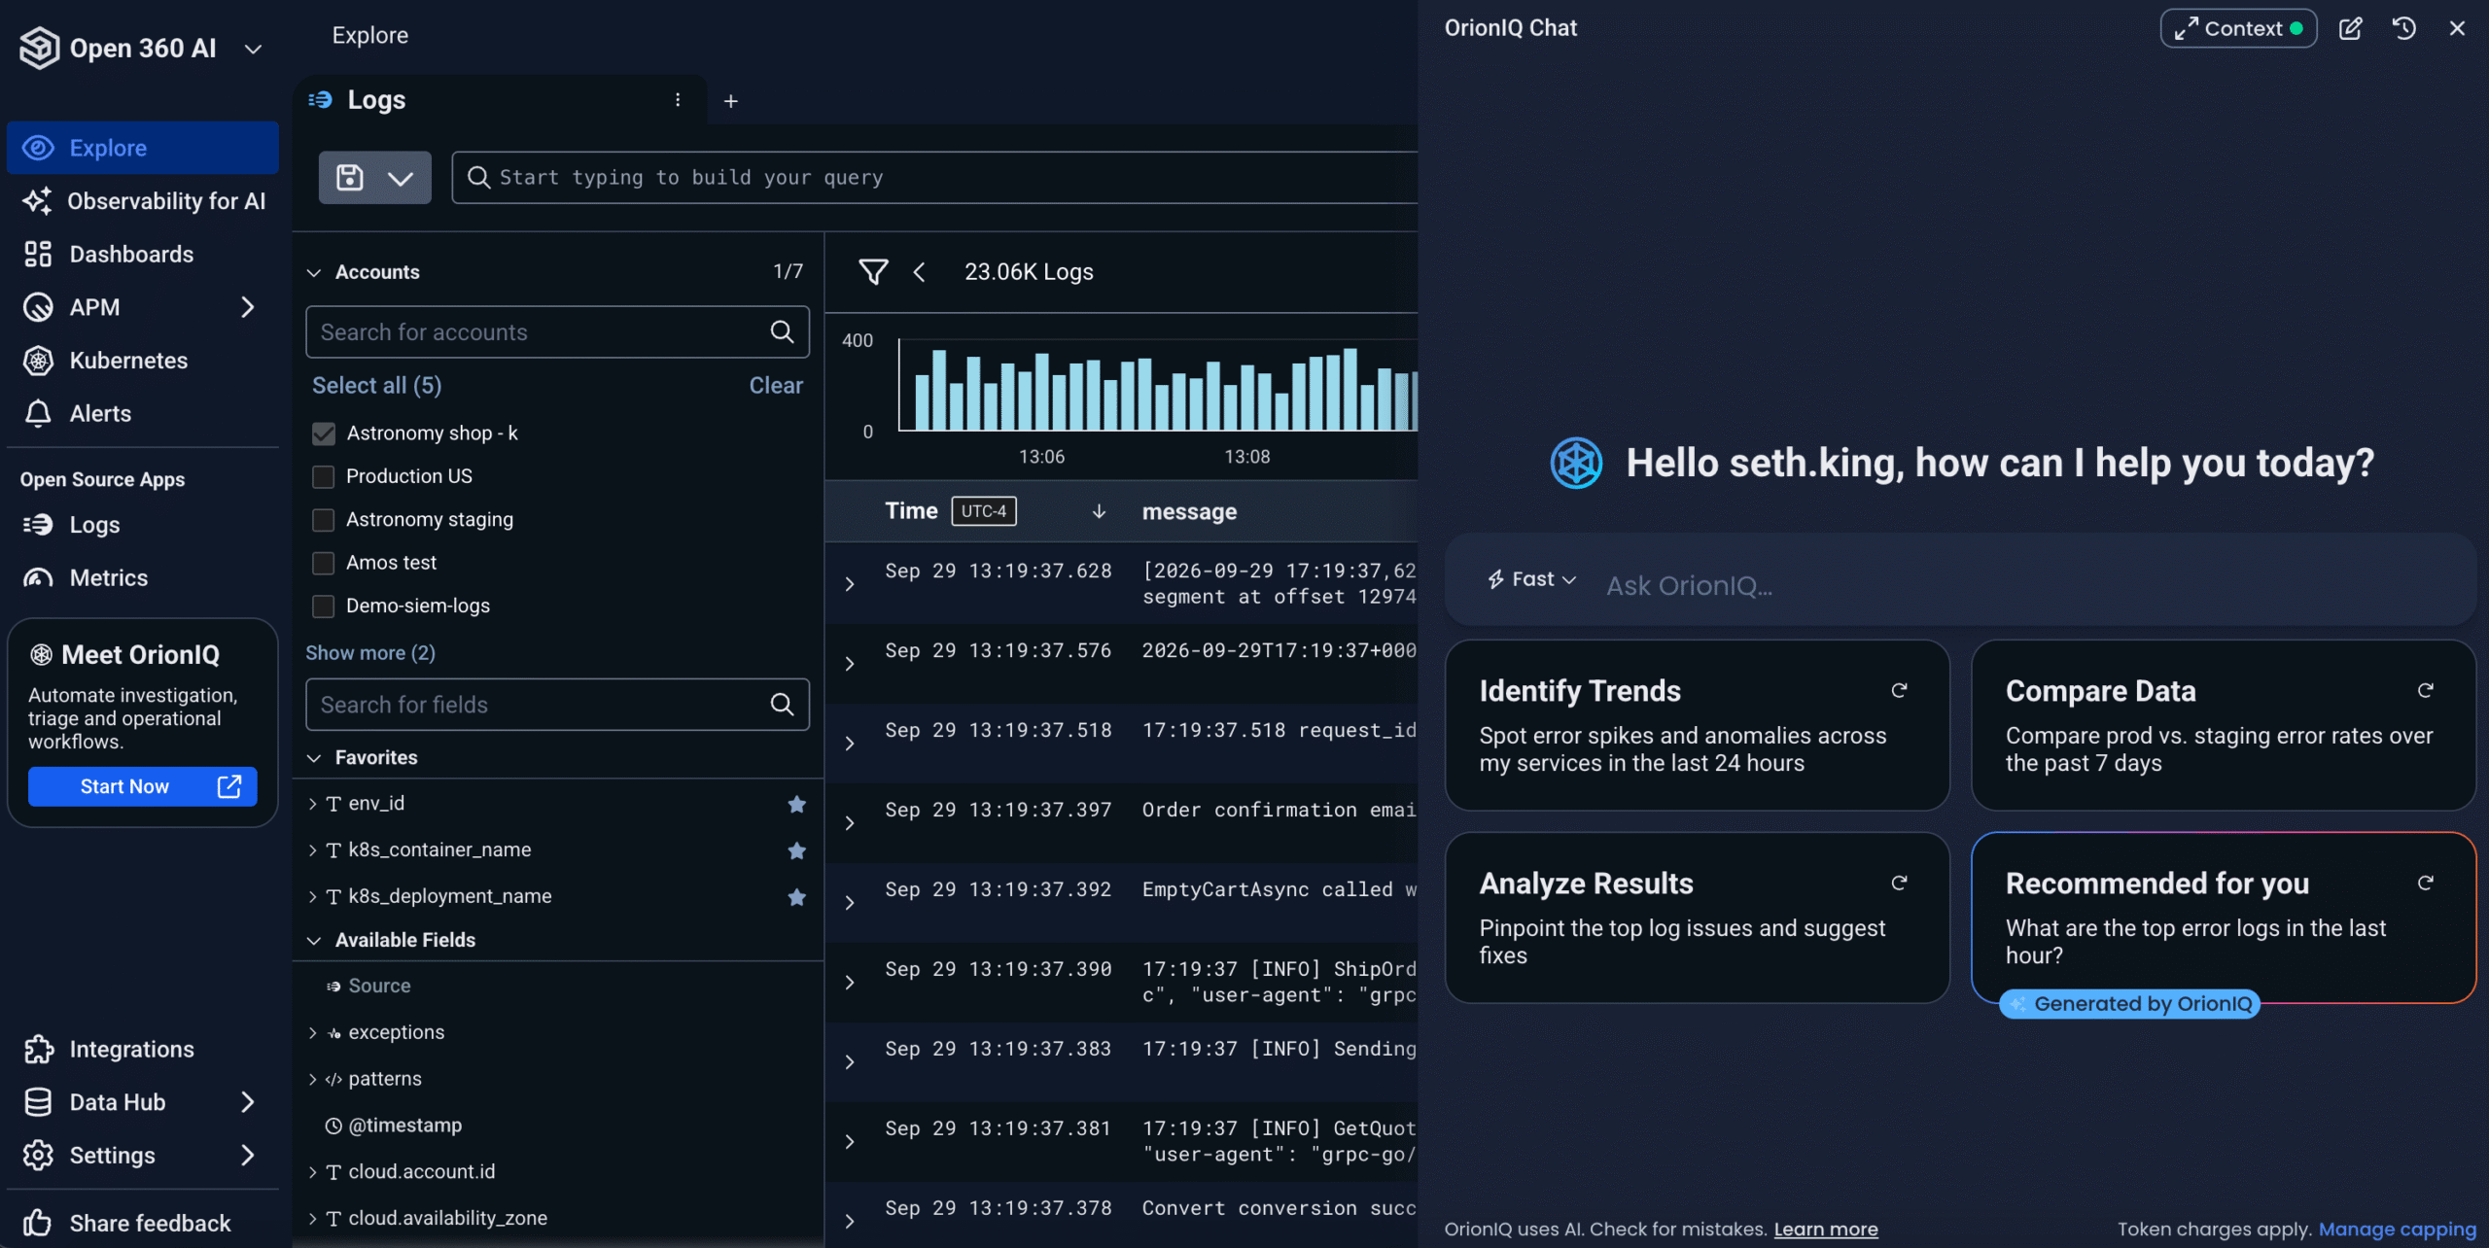The height and width of the screenshot is (1248, 2489).
Task: Open Dashboards in the sidebar
Action: pyautogui.click(x=143, y=254)
